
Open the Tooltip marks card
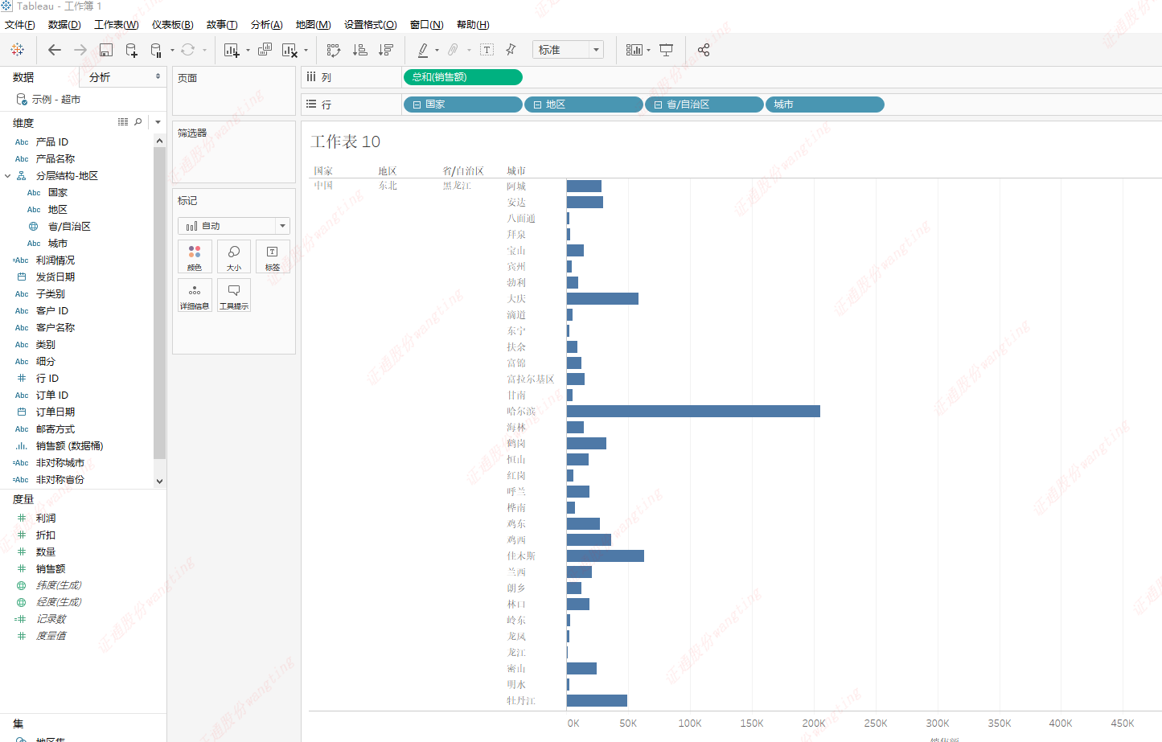[x=234, y=295]
